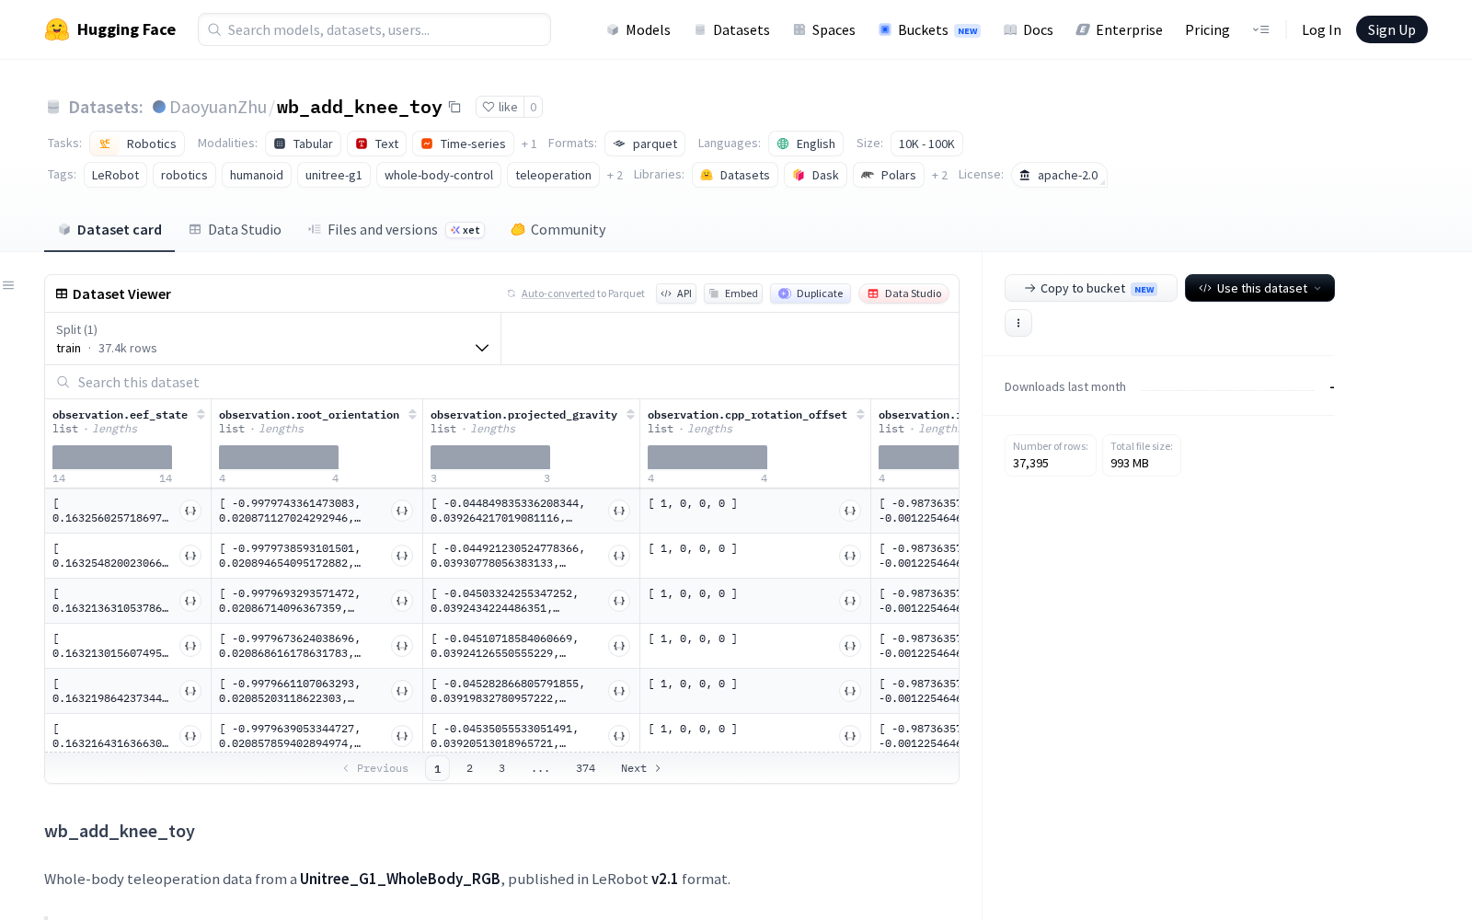Viewport: 1472px width, 920px height.
Task: Click the Robotics task tag
Action: [x=137, y=144]
